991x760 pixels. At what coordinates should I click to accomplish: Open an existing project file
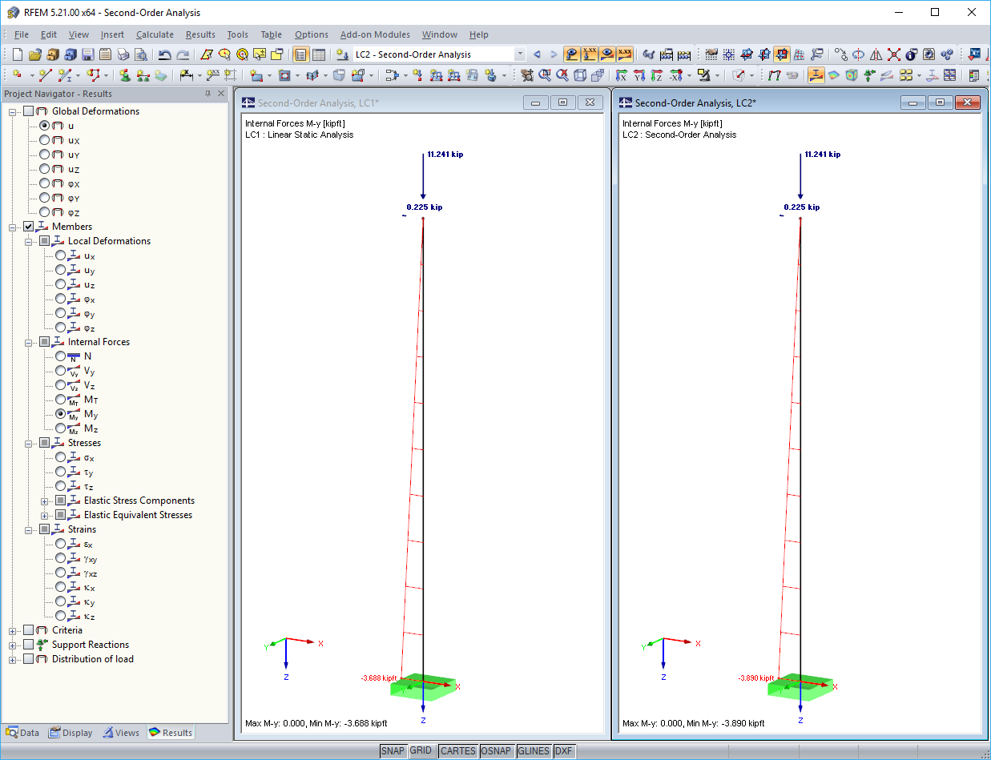tap(35, 54)
